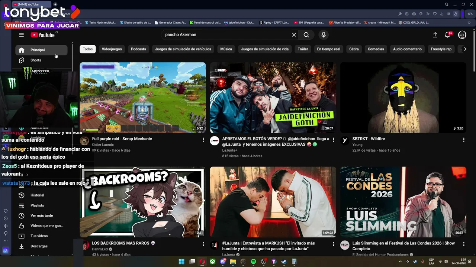This screenshot has width=476, height=267.
Task: Open Shorts in the sidebar
Action: [41, 60]
